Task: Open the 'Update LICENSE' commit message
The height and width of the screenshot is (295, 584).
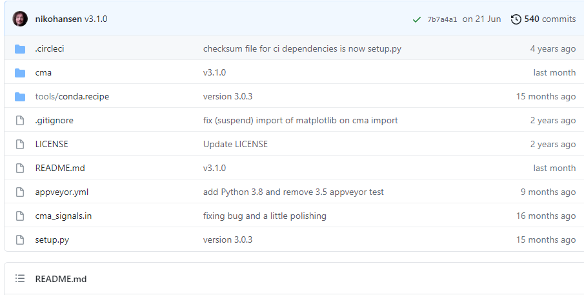Action: pos(235,145)
